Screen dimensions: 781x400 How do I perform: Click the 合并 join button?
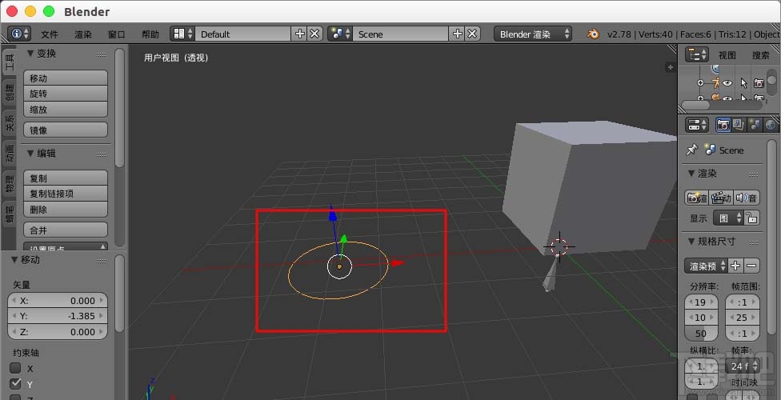66,230
